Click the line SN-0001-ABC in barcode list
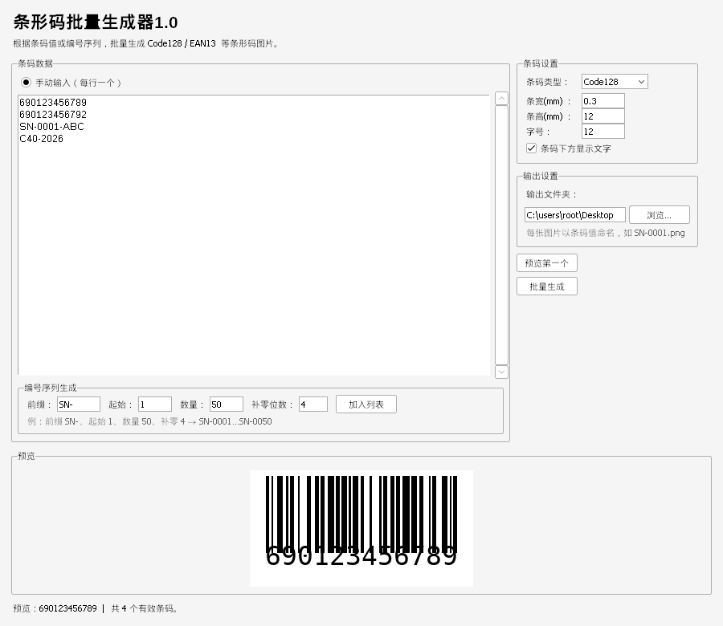This screenshot has height=626, width=723. point(51,126)
